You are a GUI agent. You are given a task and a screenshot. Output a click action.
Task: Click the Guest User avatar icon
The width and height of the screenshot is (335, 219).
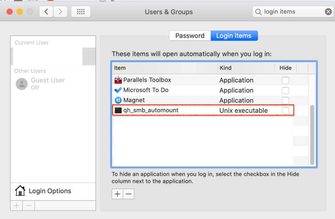tap(22, 83)
